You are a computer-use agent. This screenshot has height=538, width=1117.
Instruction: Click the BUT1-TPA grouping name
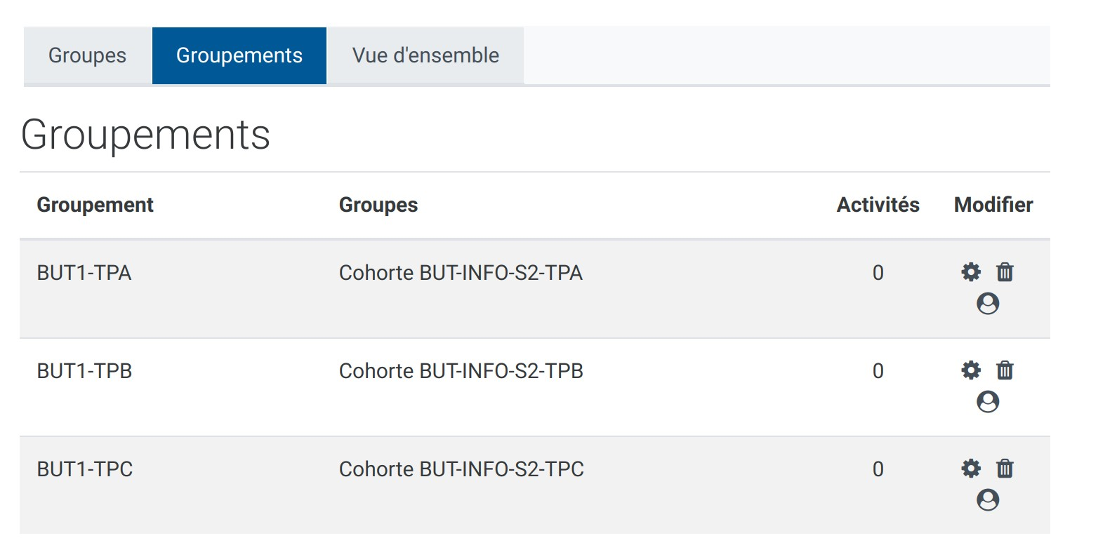click(84, 273)
